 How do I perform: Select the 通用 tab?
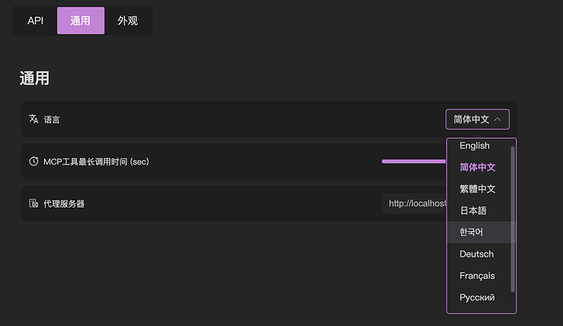coord(81,21)
